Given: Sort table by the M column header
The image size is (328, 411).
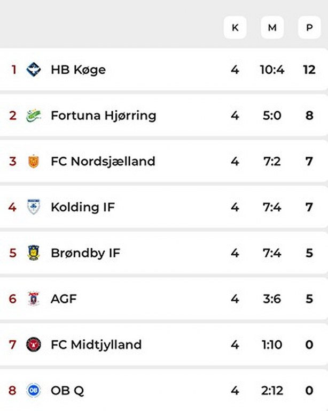Looking at the screenshot, I should click(x=272, y=28).
